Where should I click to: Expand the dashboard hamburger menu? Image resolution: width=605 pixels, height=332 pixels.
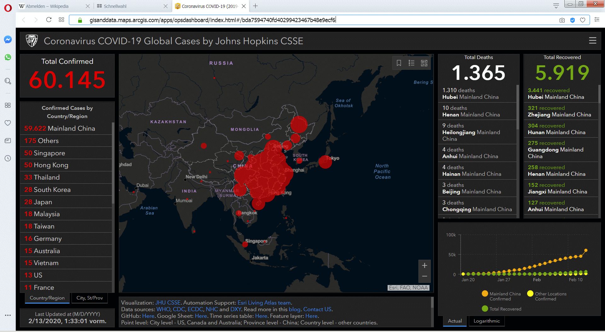tap(592, 41)
